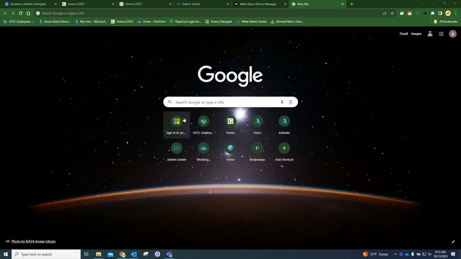Close the Admin Center tab

click(x=228, y=4)
